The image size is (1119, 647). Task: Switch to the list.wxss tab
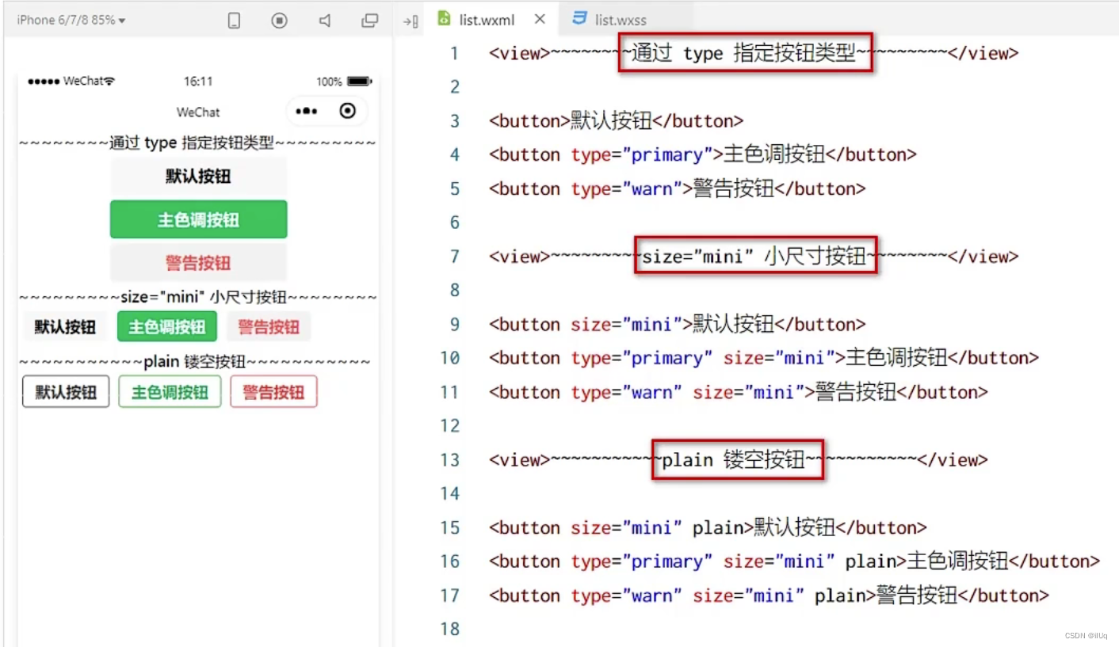pos(621,20)
